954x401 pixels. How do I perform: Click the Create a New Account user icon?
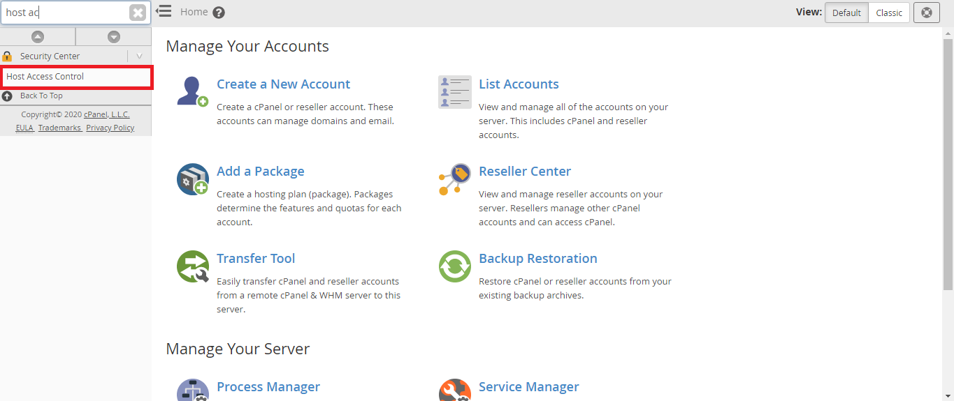192,92
